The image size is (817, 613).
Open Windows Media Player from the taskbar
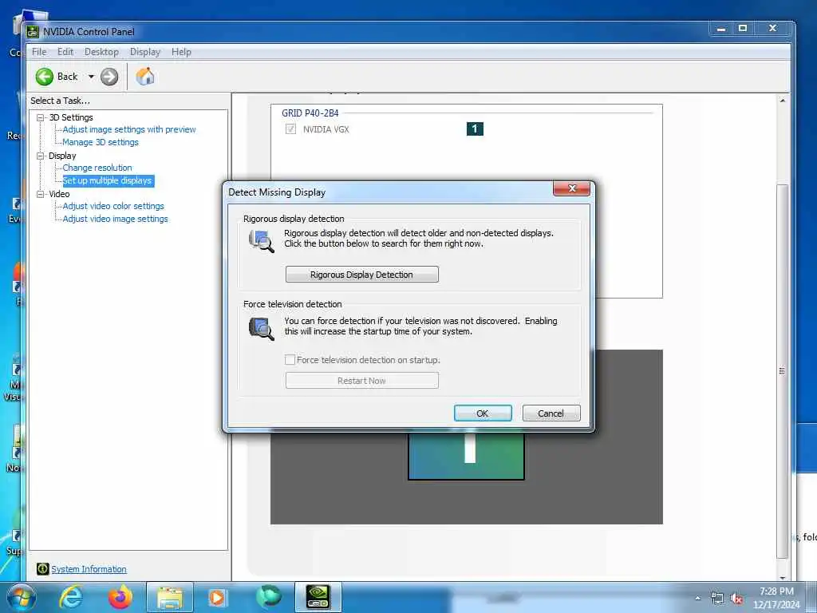217,597
